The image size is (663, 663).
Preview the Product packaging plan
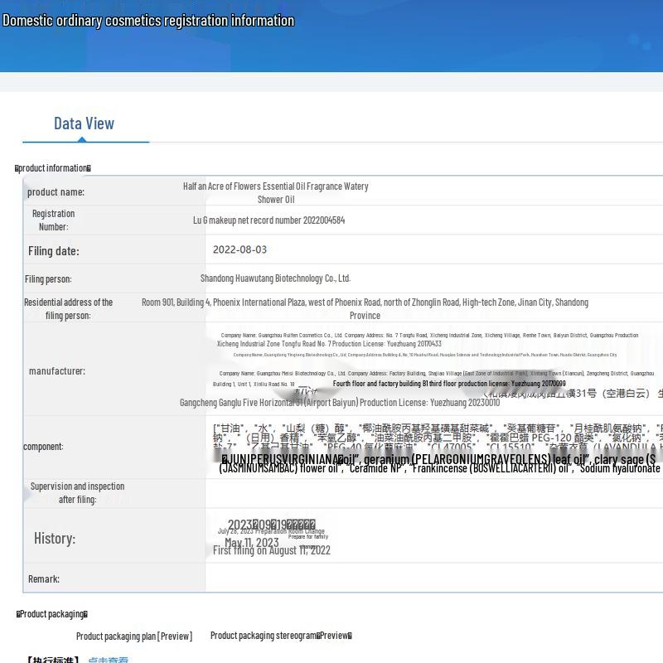point(133,636)
